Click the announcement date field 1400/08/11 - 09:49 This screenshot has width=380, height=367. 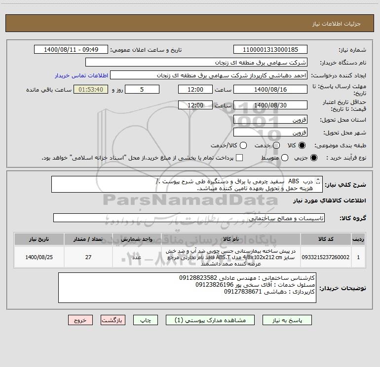[x=71, y=50]
